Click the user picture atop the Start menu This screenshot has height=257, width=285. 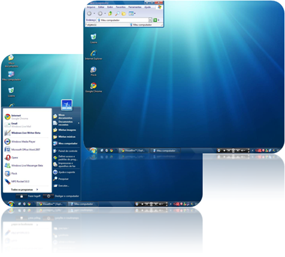tap(66, 105)
